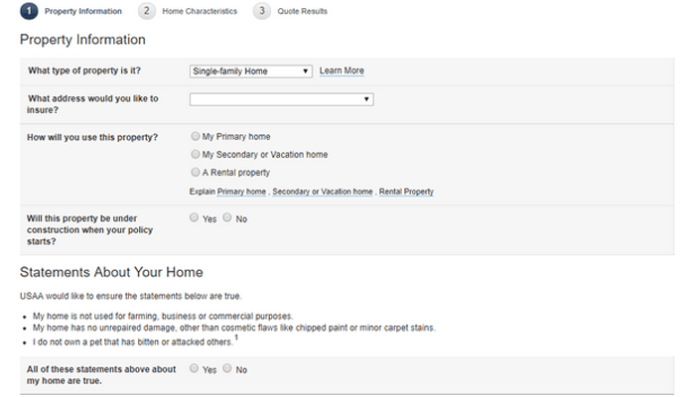This screenshot has height=397, width=695.
Task: Click the Rental Property explanation link
Action: [x=406, y=192]
